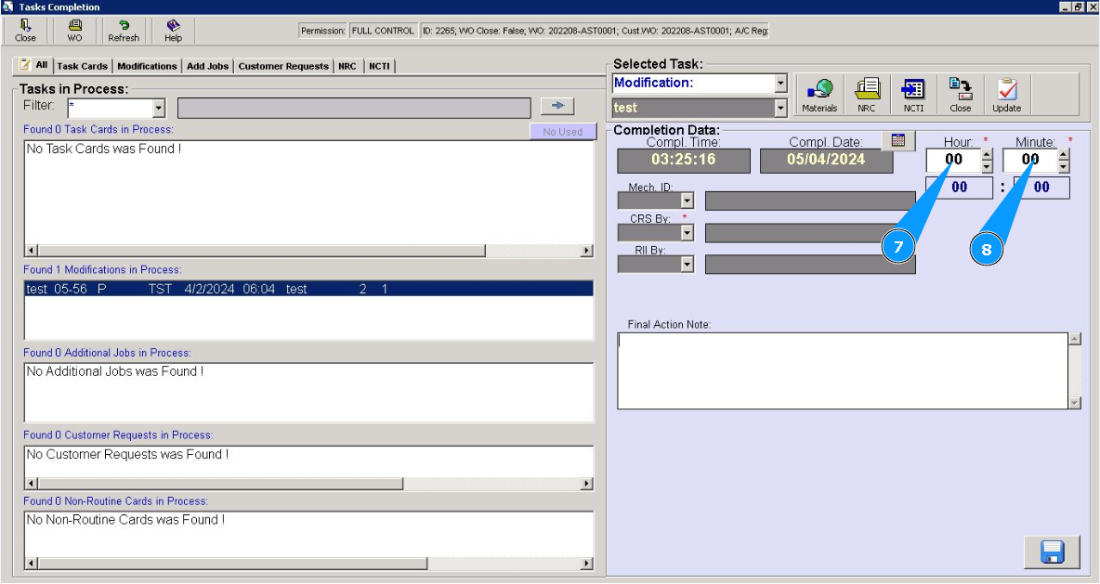
Task: Increase the Hour spinner value
Action: 987,156
